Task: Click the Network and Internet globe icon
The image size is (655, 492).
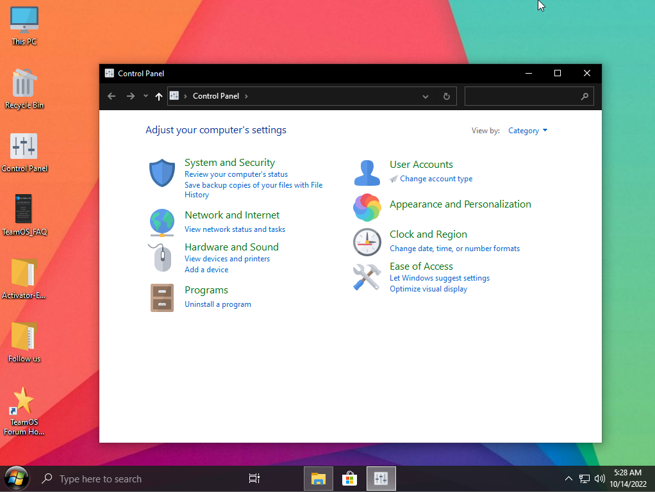Action: [x=162, y=222]
